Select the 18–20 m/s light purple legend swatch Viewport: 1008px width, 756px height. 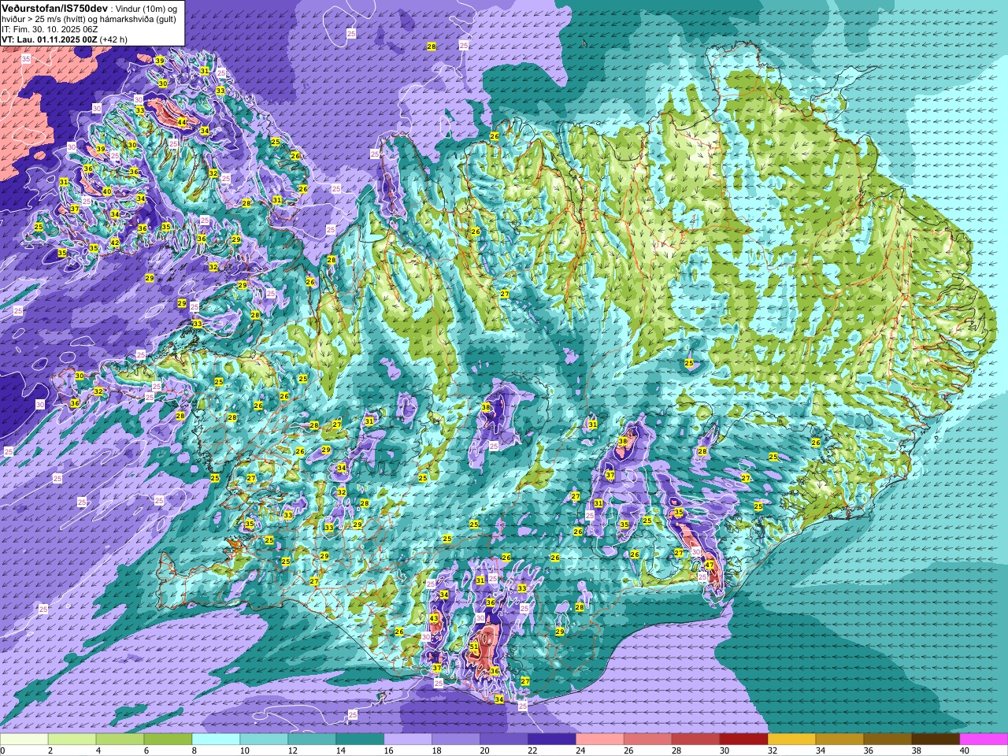click(456, 739)
